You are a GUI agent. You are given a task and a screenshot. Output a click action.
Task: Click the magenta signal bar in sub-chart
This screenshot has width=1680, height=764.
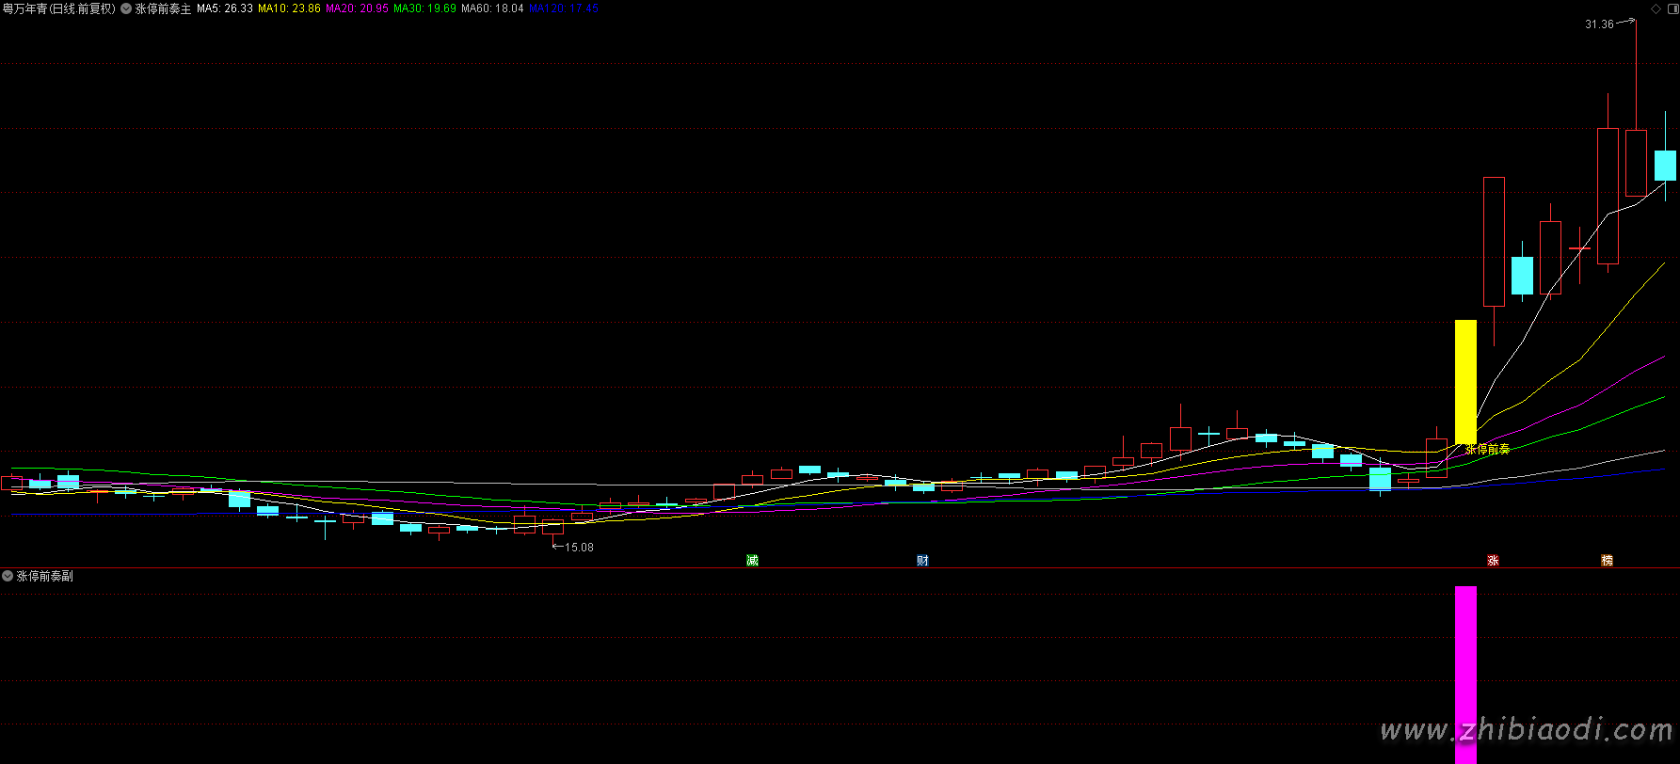coord(1465,673)
